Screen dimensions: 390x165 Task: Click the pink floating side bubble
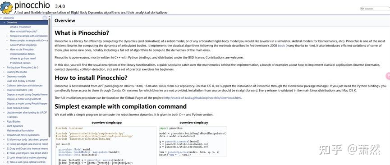tap(388, 76)
